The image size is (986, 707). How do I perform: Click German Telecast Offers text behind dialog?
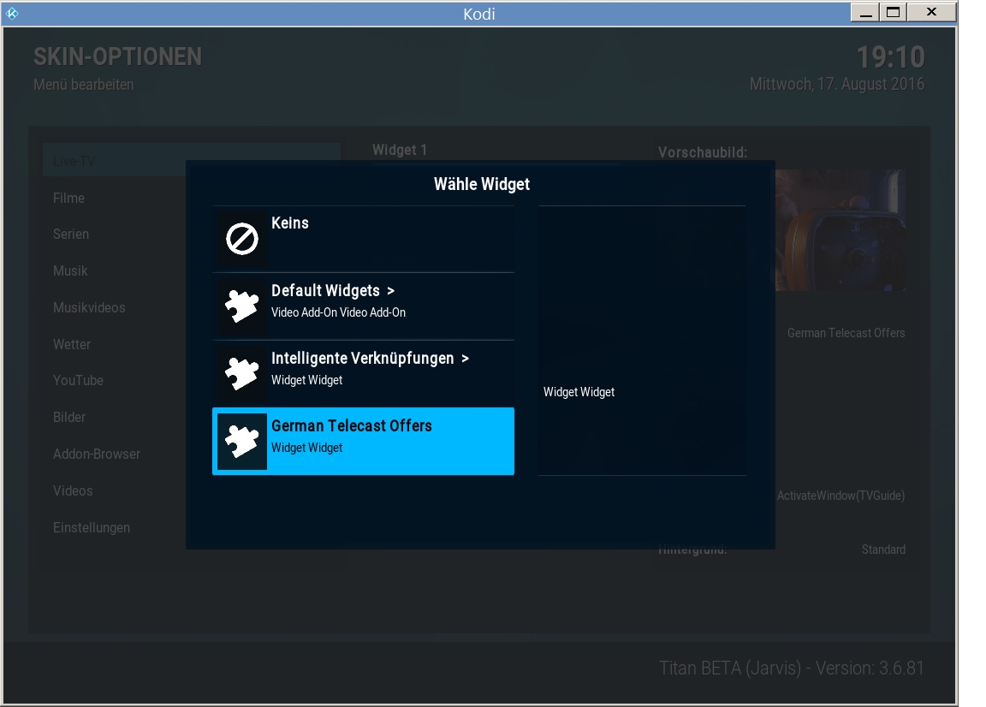pos(846,333)
